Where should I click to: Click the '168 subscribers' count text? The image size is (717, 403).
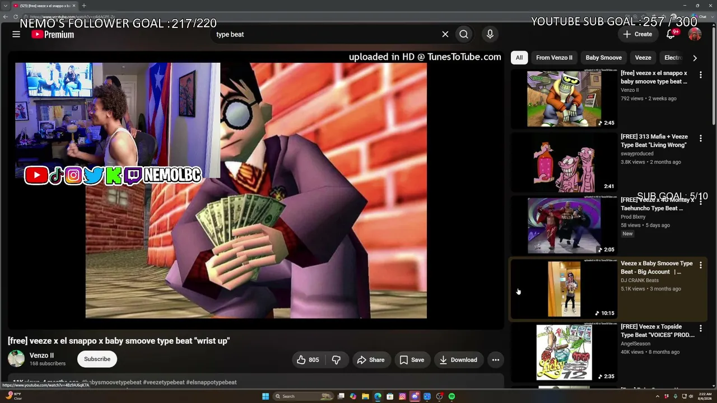[x=48, y=364]
